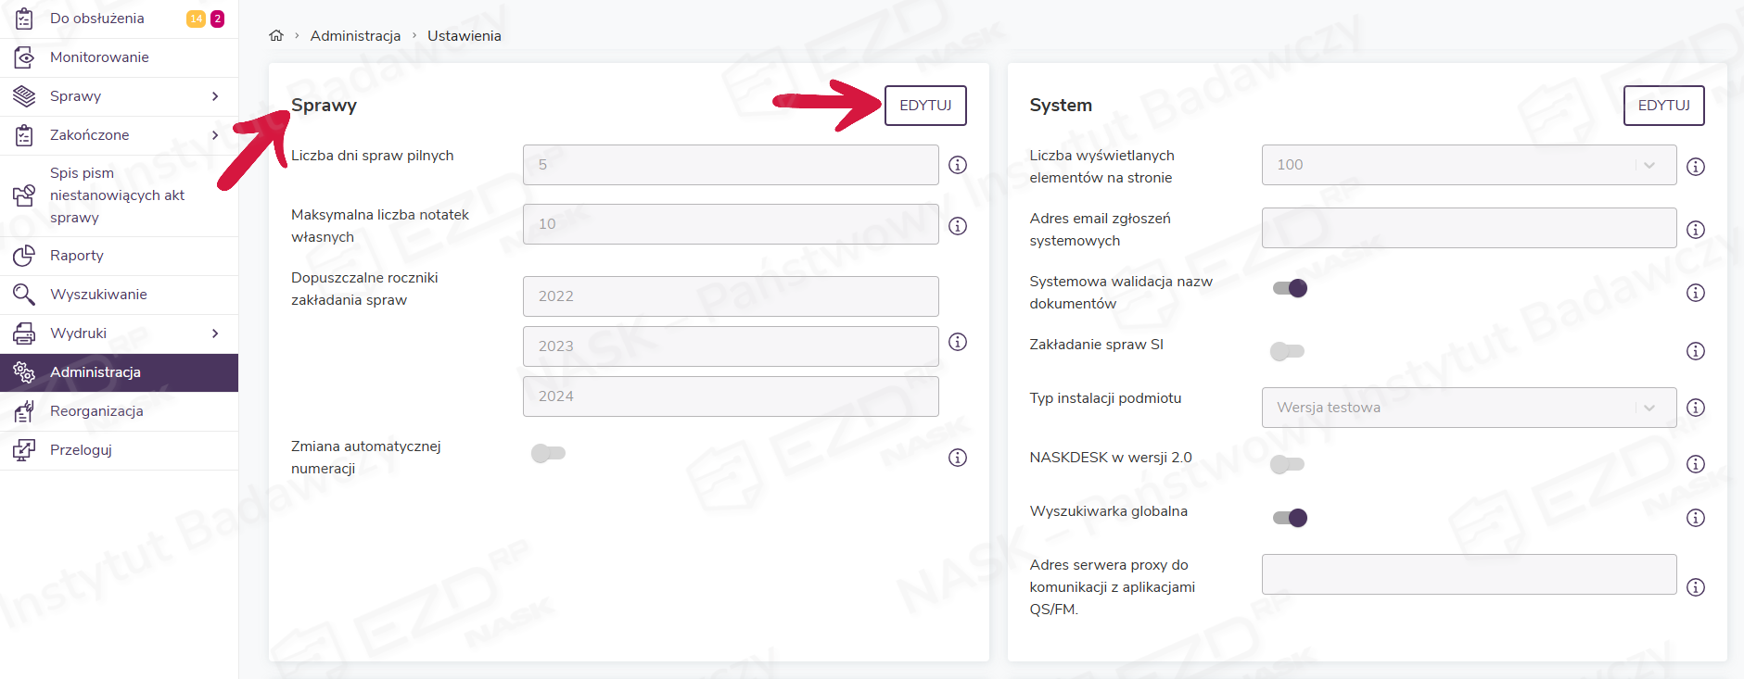
Task: Click info icon for Typ instalacji podmiotu
Action: click(1696, 408)
